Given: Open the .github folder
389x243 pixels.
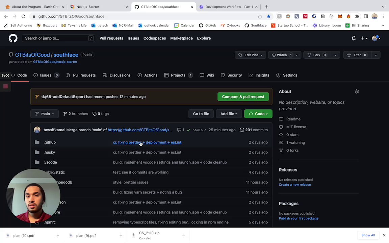Looking at the screenshot, I should point(49,142).
